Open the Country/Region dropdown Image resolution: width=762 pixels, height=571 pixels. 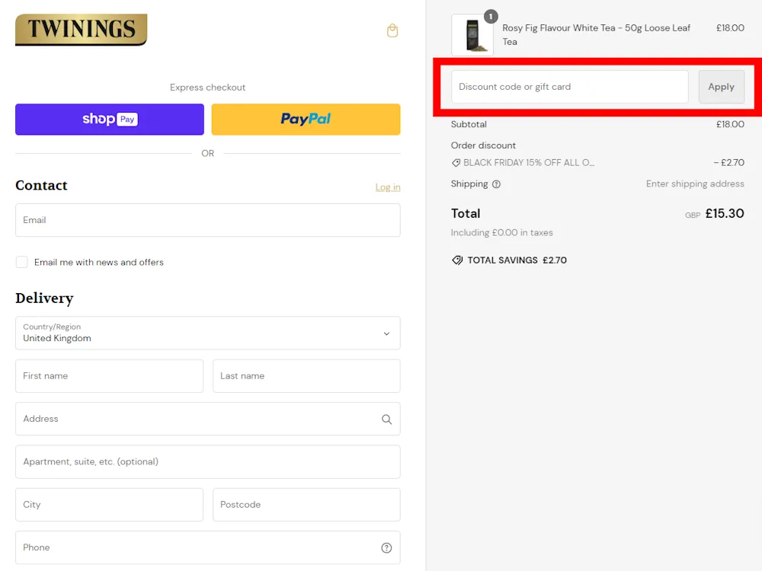[207, 333]
